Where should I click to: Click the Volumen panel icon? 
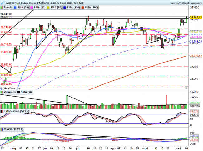point(2,93)
